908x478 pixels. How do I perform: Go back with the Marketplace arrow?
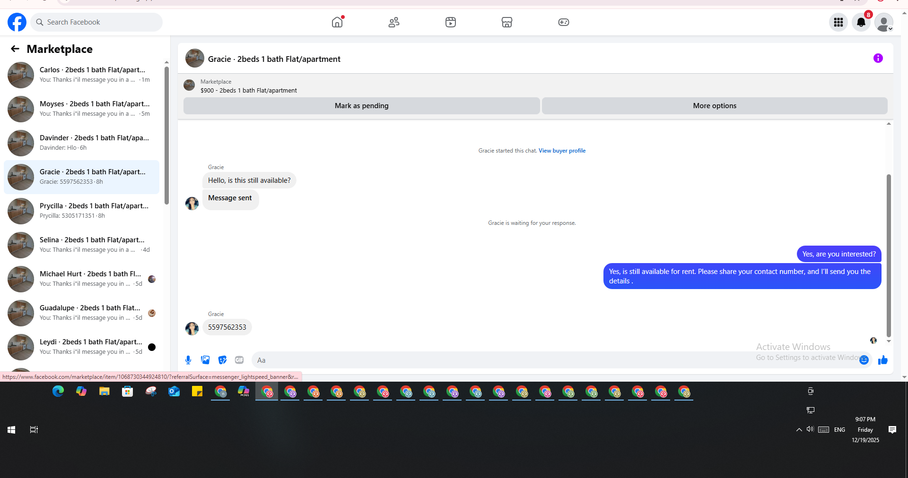pyautogui.click(x=15, y=49)
